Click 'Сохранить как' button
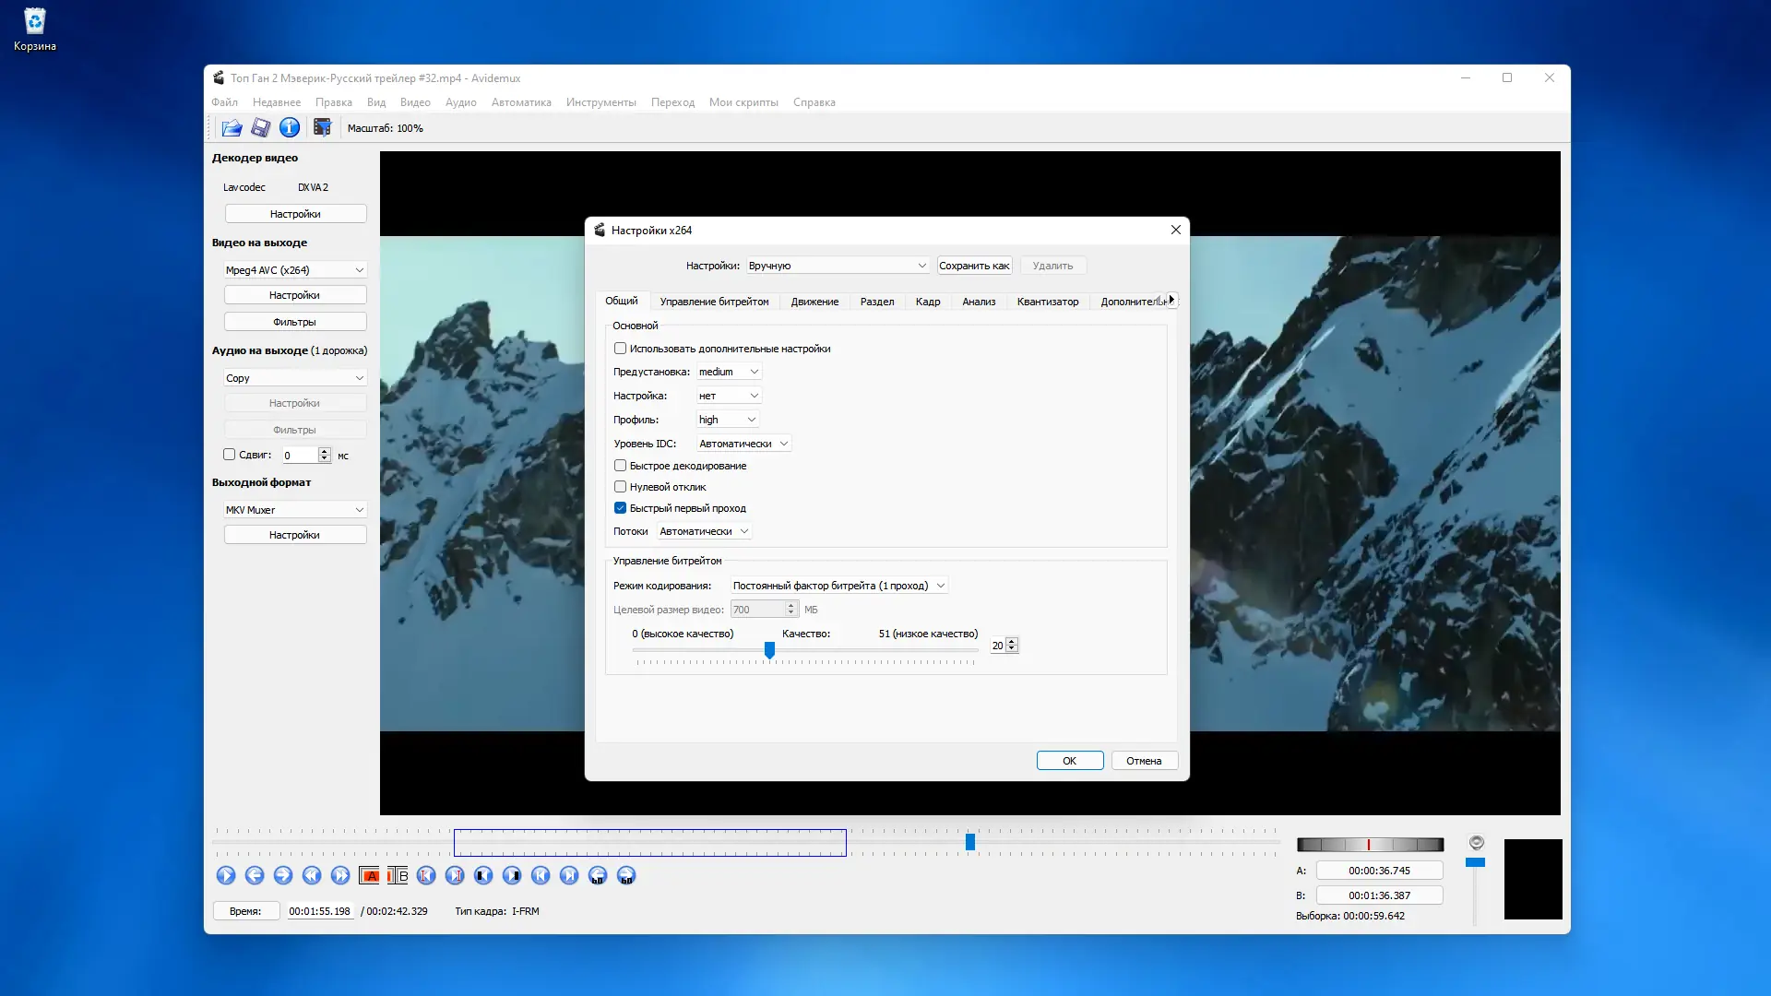The width and height of the screenshot is (1771, 996). pos(974,266)
